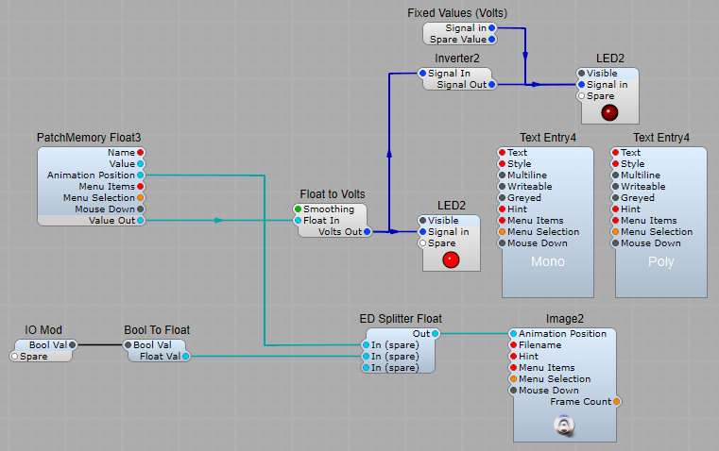Click Menu Selection pin on the Poly text entry
Screen dimensions: 719x451
(x=615, y=232)
